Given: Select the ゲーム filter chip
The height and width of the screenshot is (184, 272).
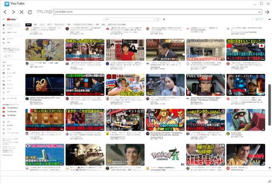Looking at the screenshot, I should (x=42, y=25).
